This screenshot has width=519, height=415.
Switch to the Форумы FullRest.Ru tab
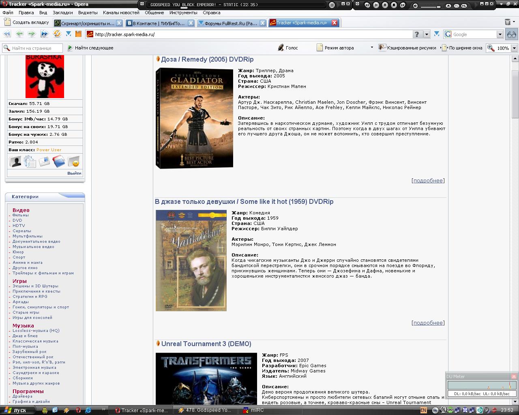click(x=232, y=23)
